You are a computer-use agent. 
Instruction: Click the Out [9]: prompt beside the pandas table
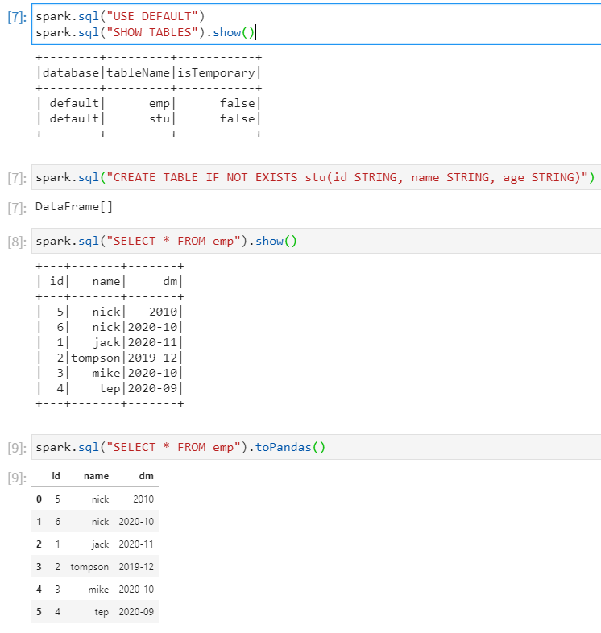(x=17, y=478)
